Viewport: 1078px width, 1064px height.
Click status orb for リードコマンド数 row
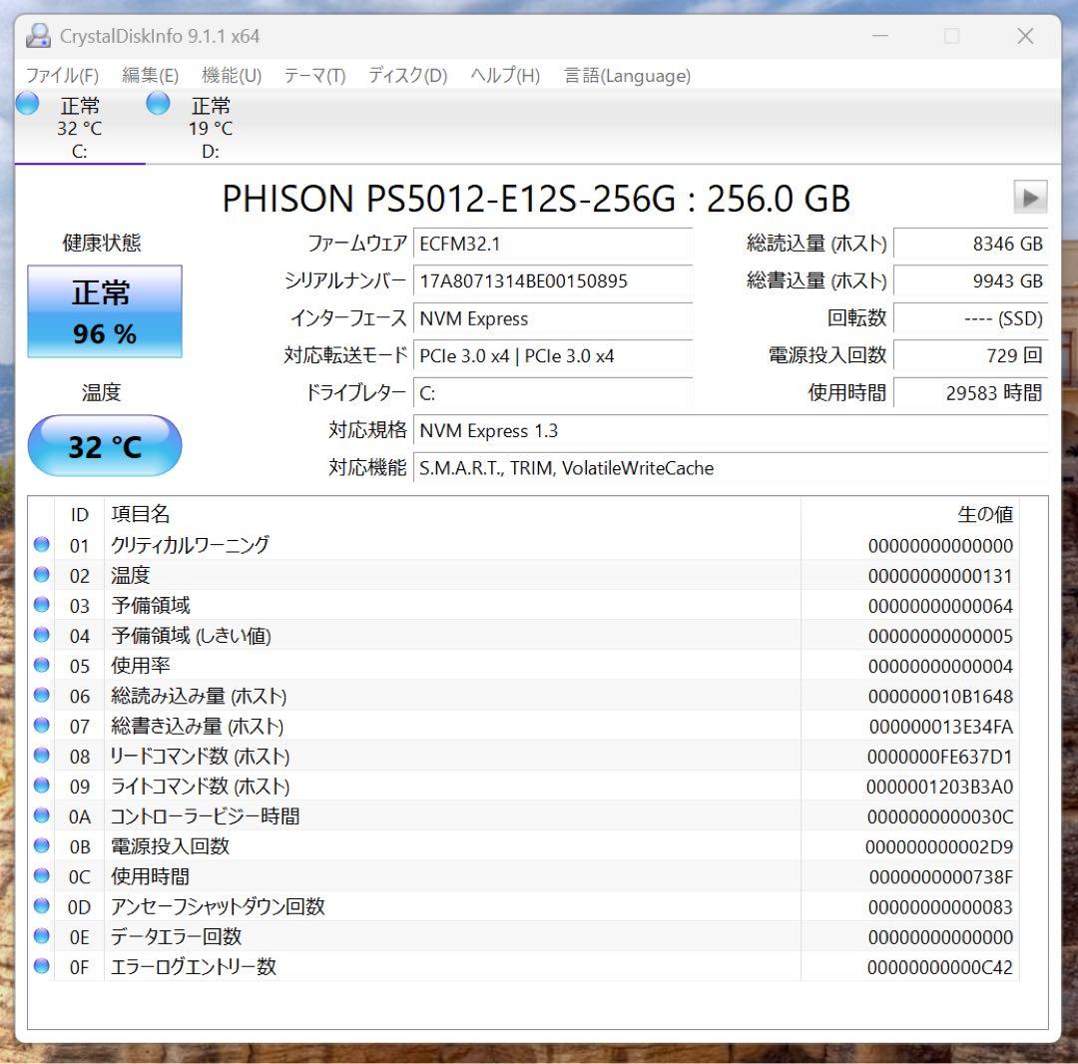(41, 756)
